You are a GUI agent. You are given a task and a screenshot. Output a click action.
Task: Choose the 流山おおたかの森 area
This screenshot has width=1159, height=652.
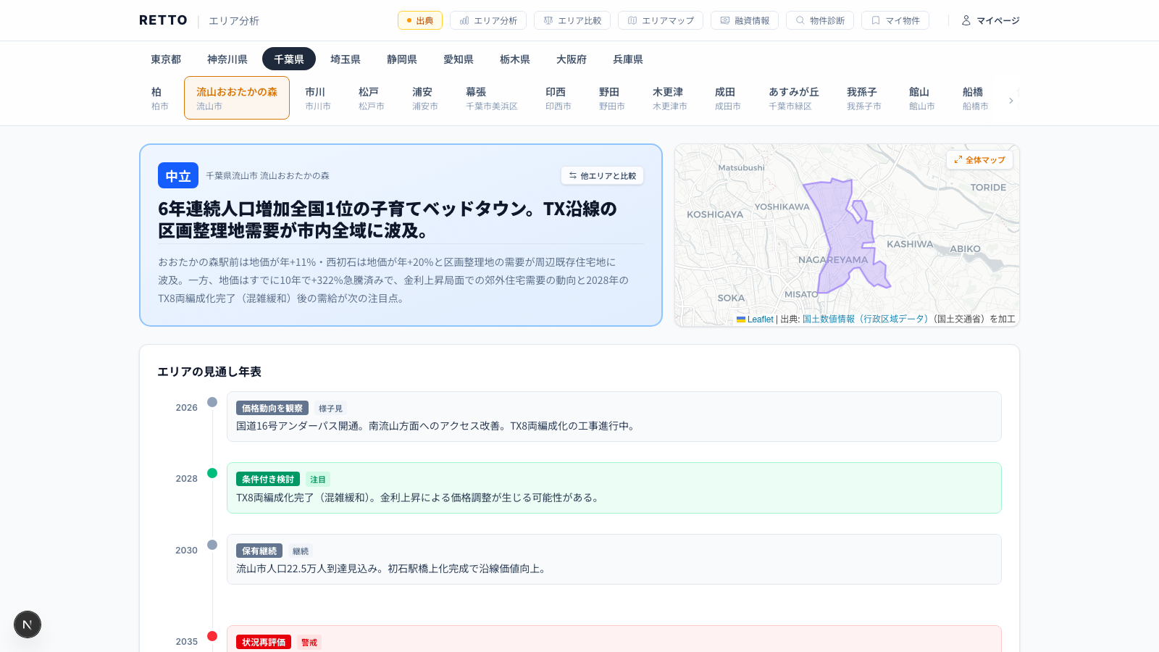[x=237, y=98]
